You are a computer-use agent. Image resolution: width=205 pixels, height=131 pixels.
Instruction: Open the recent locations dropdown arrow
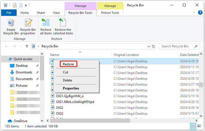(x=21, y=46)
